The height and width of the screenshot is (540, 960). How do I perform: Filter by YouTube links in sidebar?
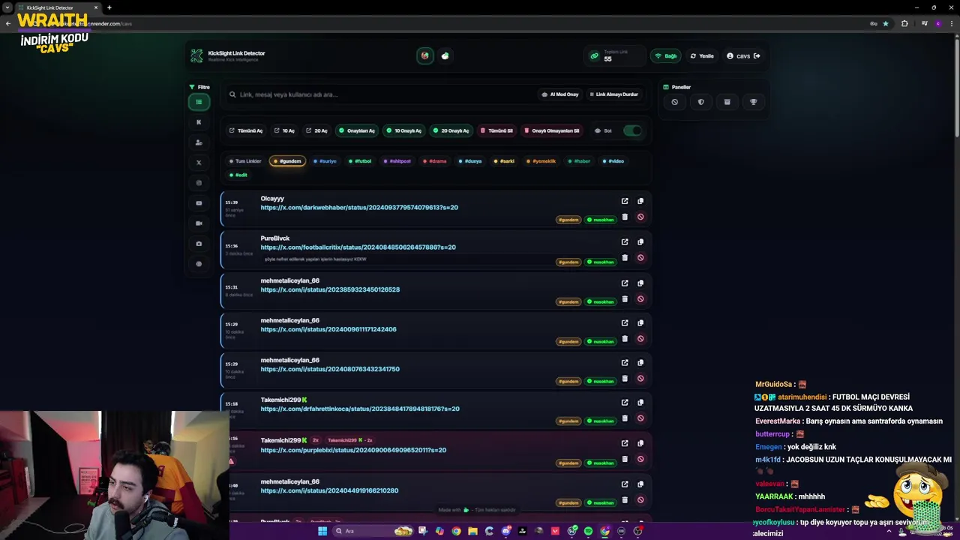199,203
